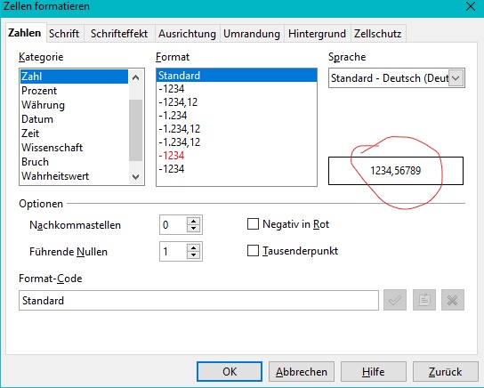The height and width of the screenshot is (388, 484).
Task: Decrease Nachkommastellen with the down arrow
Action: pos(194,229)
